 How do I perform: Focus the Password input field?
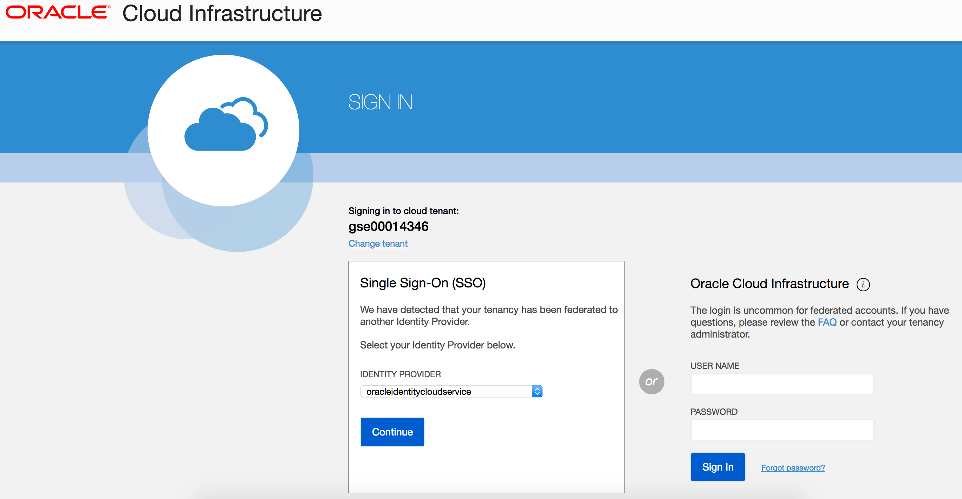pos(782,430)
